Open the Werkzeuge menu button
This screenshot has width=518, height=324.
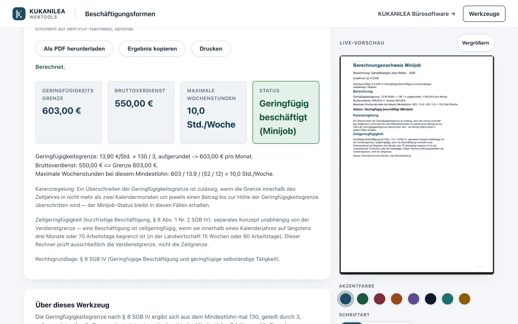(484, 14)
